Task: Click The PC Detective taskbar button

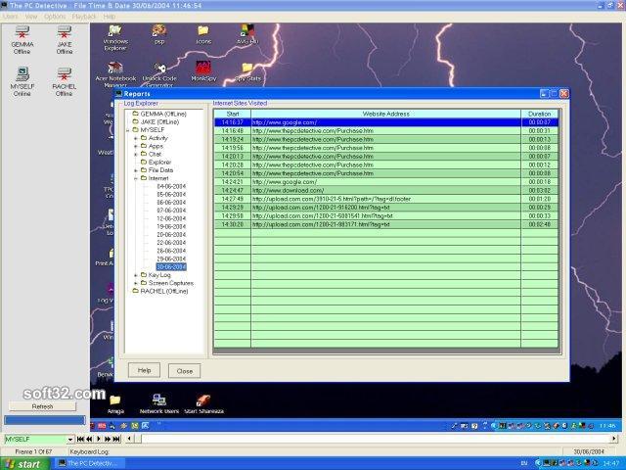Action: 89,463
